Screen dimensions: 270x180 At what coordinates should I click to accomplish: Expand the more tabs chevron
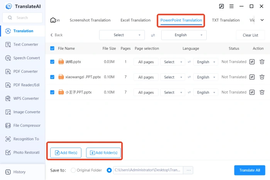[262, 20]
